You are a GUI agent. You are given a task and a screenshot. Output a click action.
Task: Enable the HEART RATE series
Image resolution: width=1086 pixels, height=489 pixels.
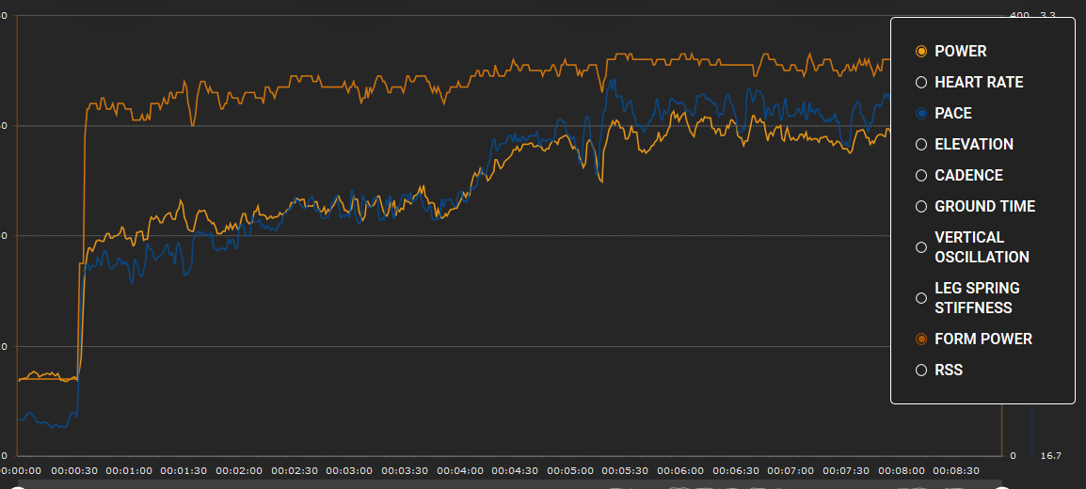(921, 83)
